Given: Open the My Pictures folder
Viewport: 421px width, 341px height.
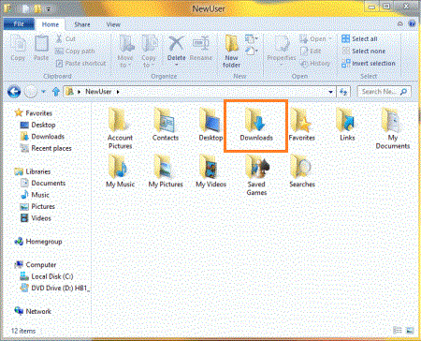Looking at the screenshot, I should 166,171.
